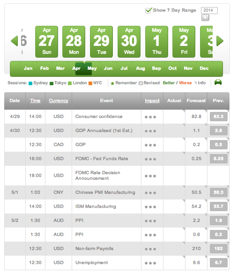Click London session green swatch
Image resolution: width=237 pixels, height=273 pixels.
click(x=70, y=83)
